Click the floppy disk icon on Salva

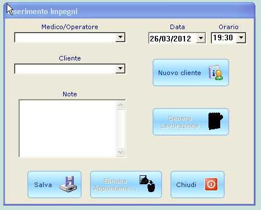[68, 184]
